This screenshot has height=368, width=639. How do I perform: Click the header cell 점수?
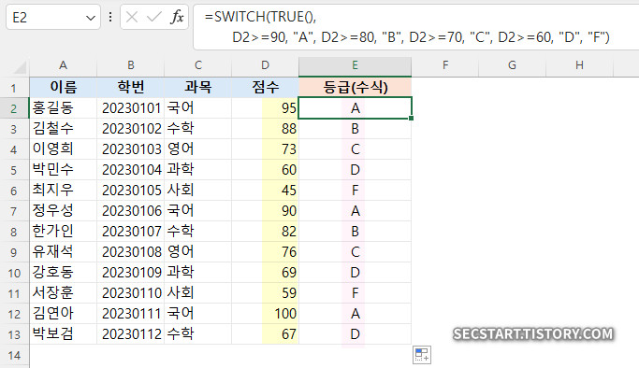[x=266, y=88]
